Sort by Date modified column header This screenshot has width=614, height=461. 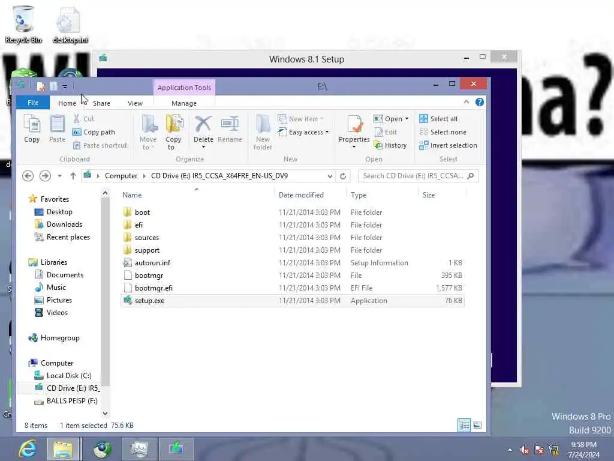[x=301, y=195]
